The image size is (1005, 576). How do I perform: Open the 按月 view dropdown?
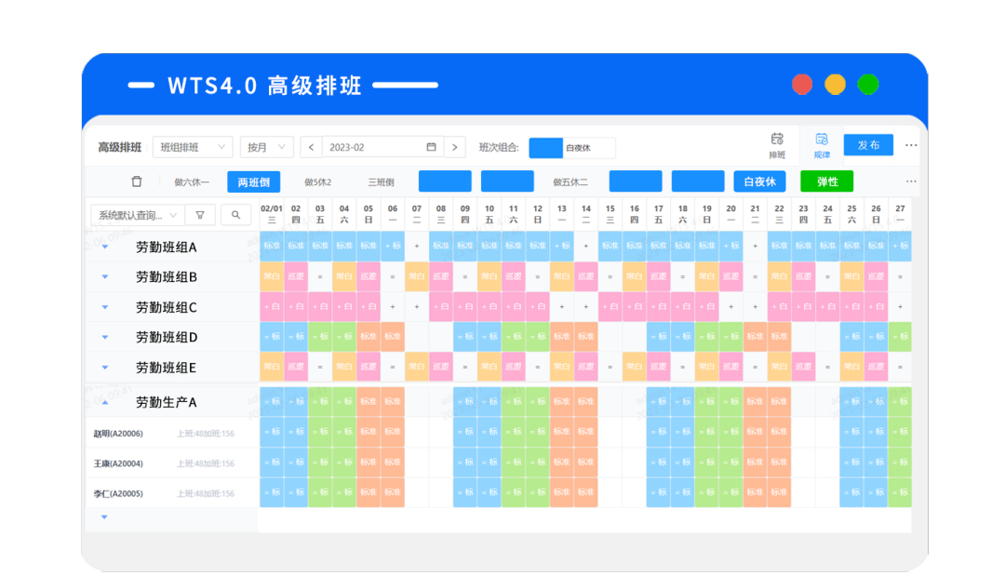click(267, 147)
